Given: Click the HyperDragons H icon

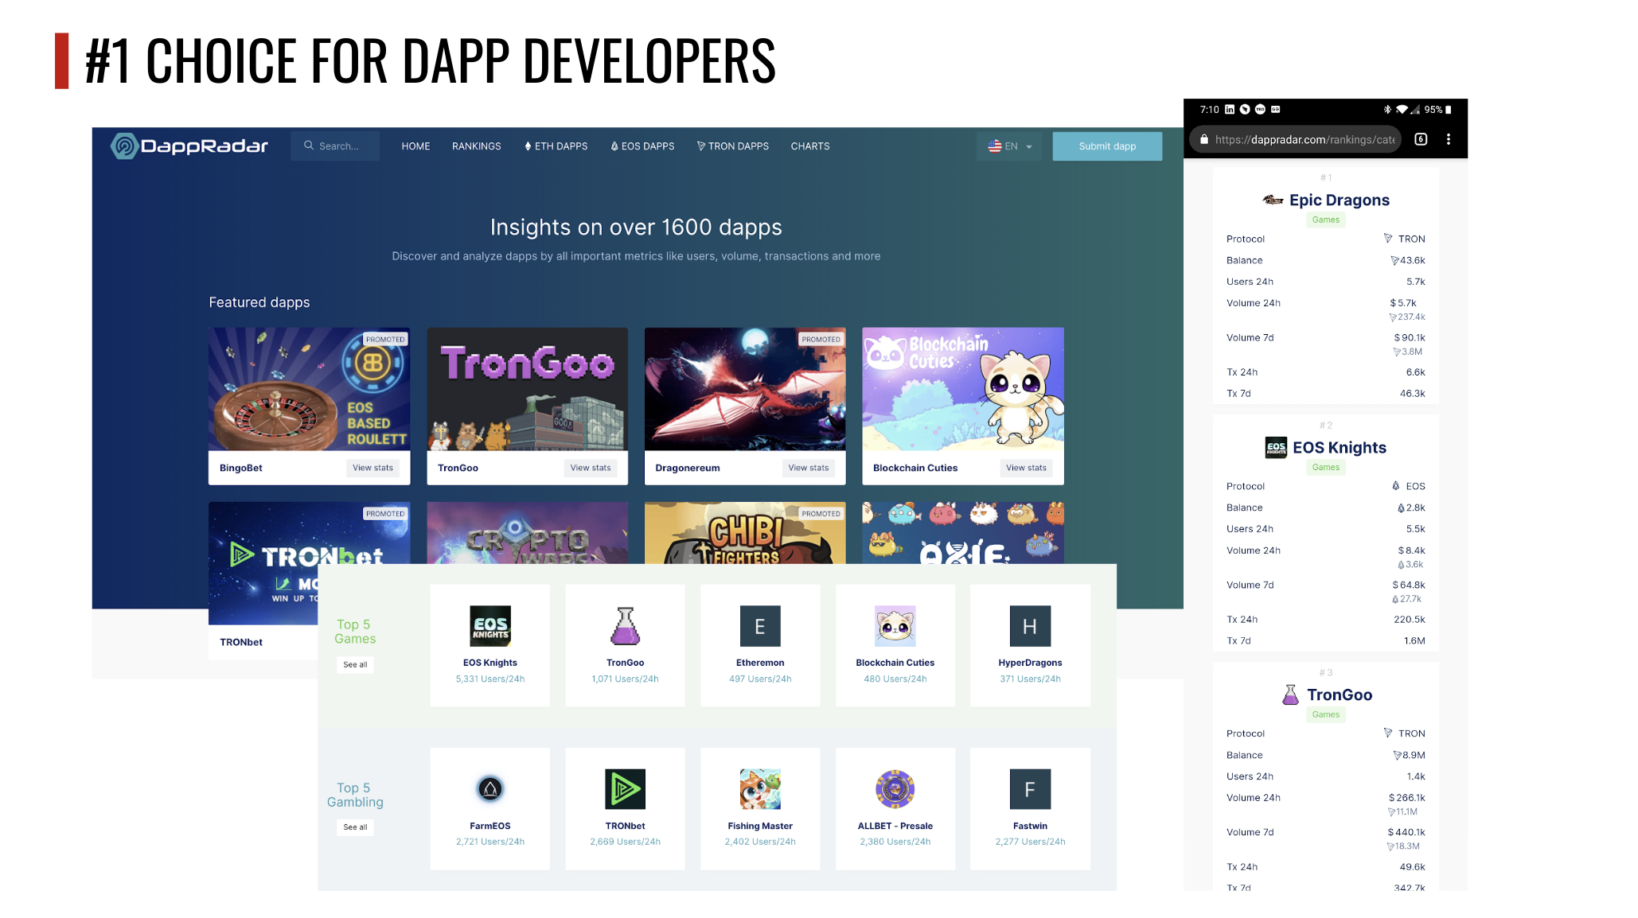Looking at the screenshot, I should click(x=1030, y=626).
